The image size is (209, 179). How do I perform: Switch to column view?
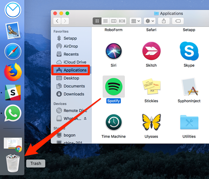pos(114,21)
